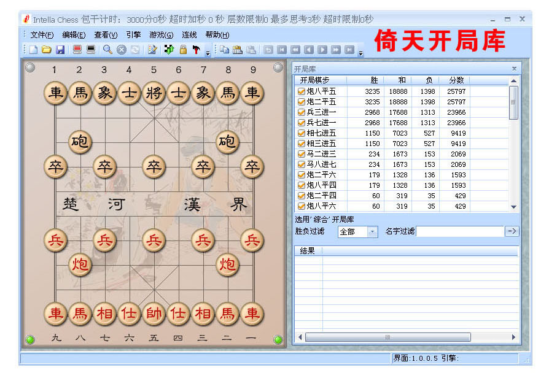Close the 开局库 panel with its X
The image size is (557, 381).
[x=514, y=69]
